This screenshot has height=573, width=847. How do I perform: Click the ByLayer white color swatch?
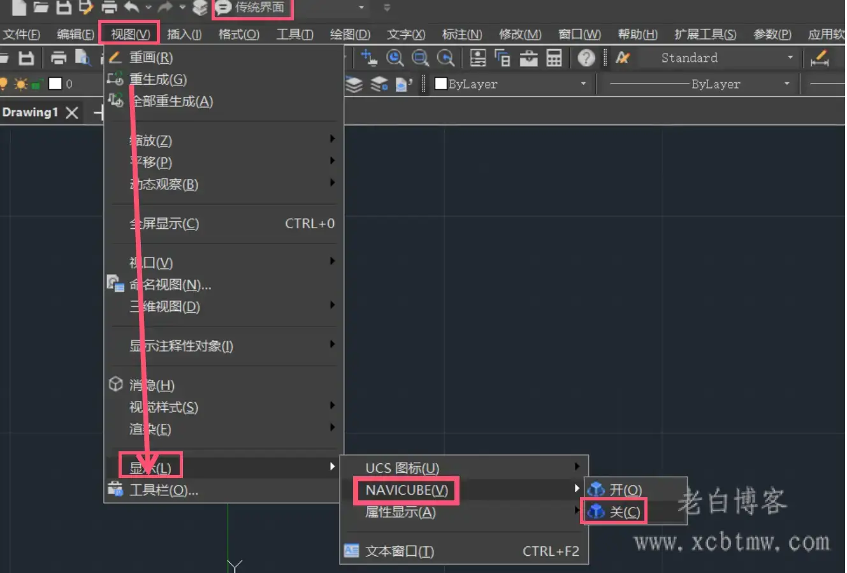[x=440, y=83]
